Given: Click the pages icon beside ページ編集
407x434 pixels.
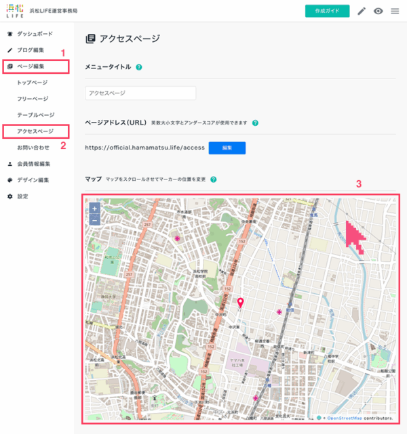Looking at the screenshot, I should (x=10, y=66).
